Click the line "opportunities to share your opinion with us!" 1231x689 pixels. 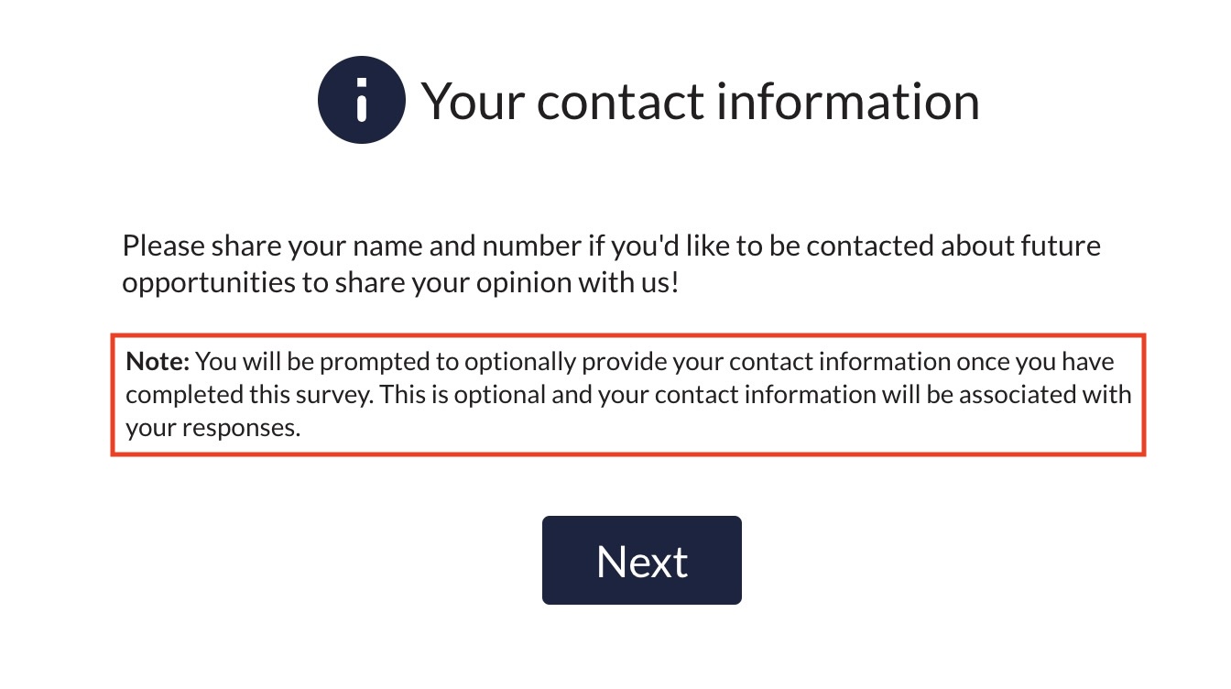pyautogui.click(x=400, y=283)
